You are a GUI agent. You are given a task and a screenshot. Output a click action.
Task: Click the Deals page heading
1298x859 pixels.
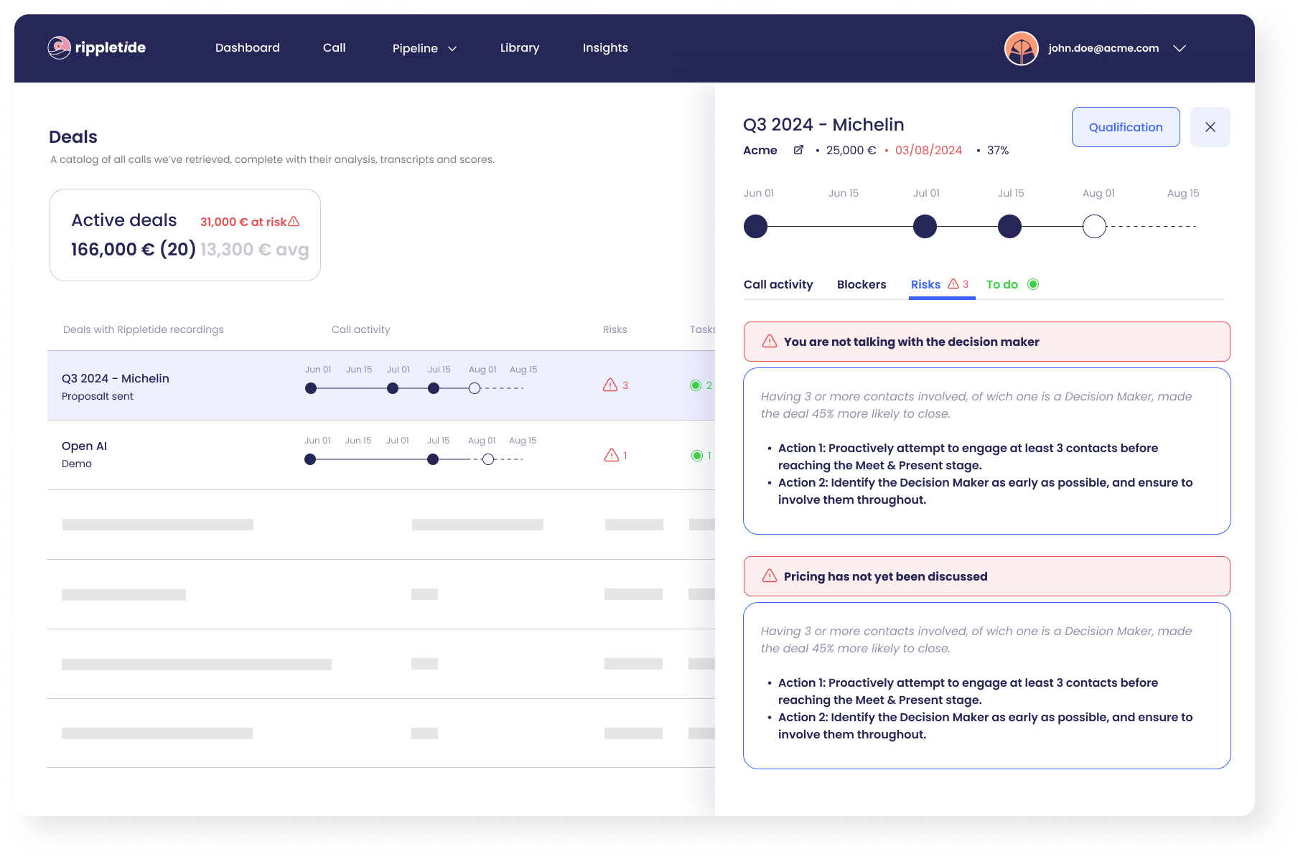73,136
